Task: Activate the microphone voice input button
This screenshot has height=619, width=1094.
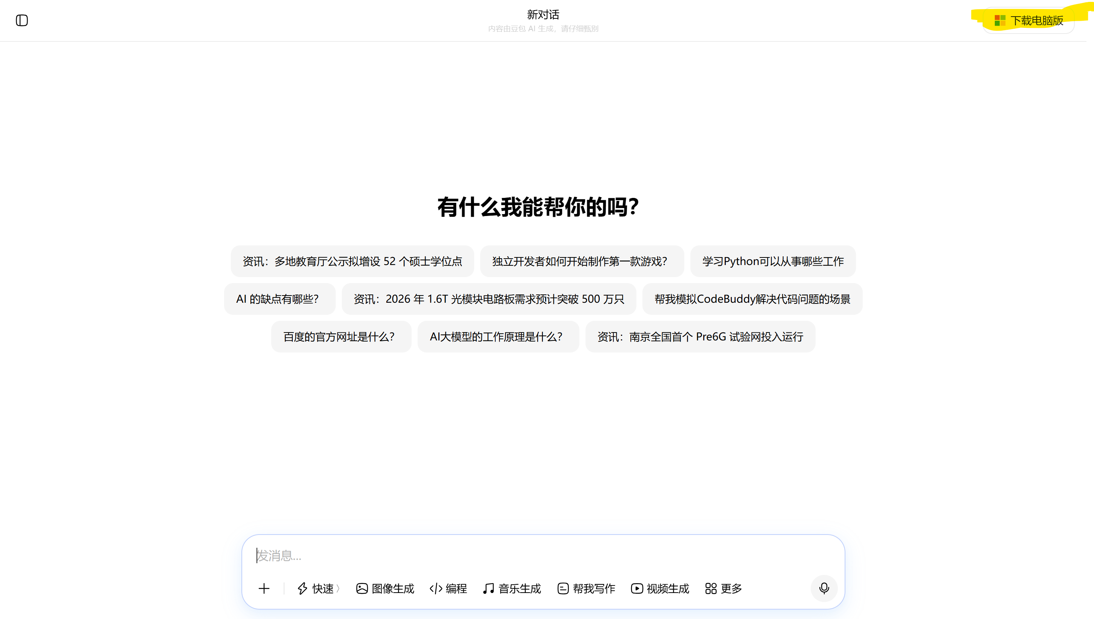Action: click(824, 588)
